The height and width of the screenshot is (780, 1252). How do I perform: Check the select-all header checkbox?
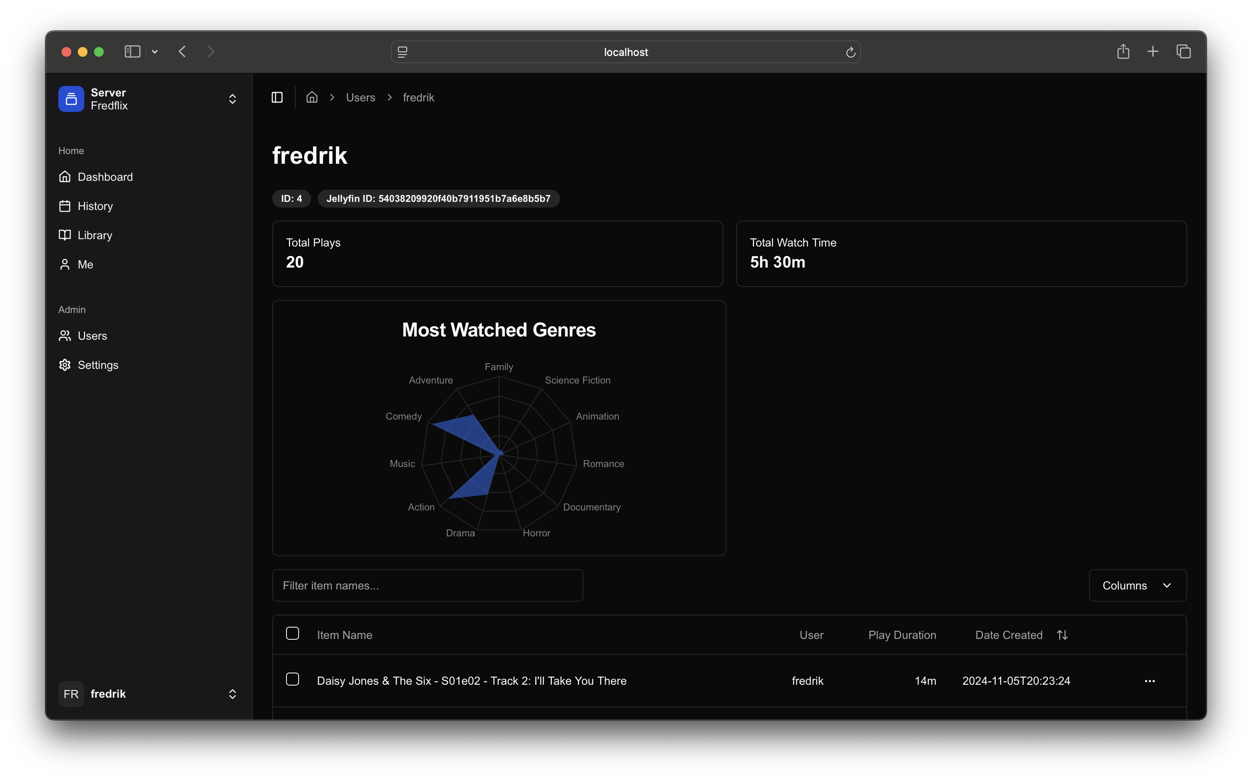[292, 634]
